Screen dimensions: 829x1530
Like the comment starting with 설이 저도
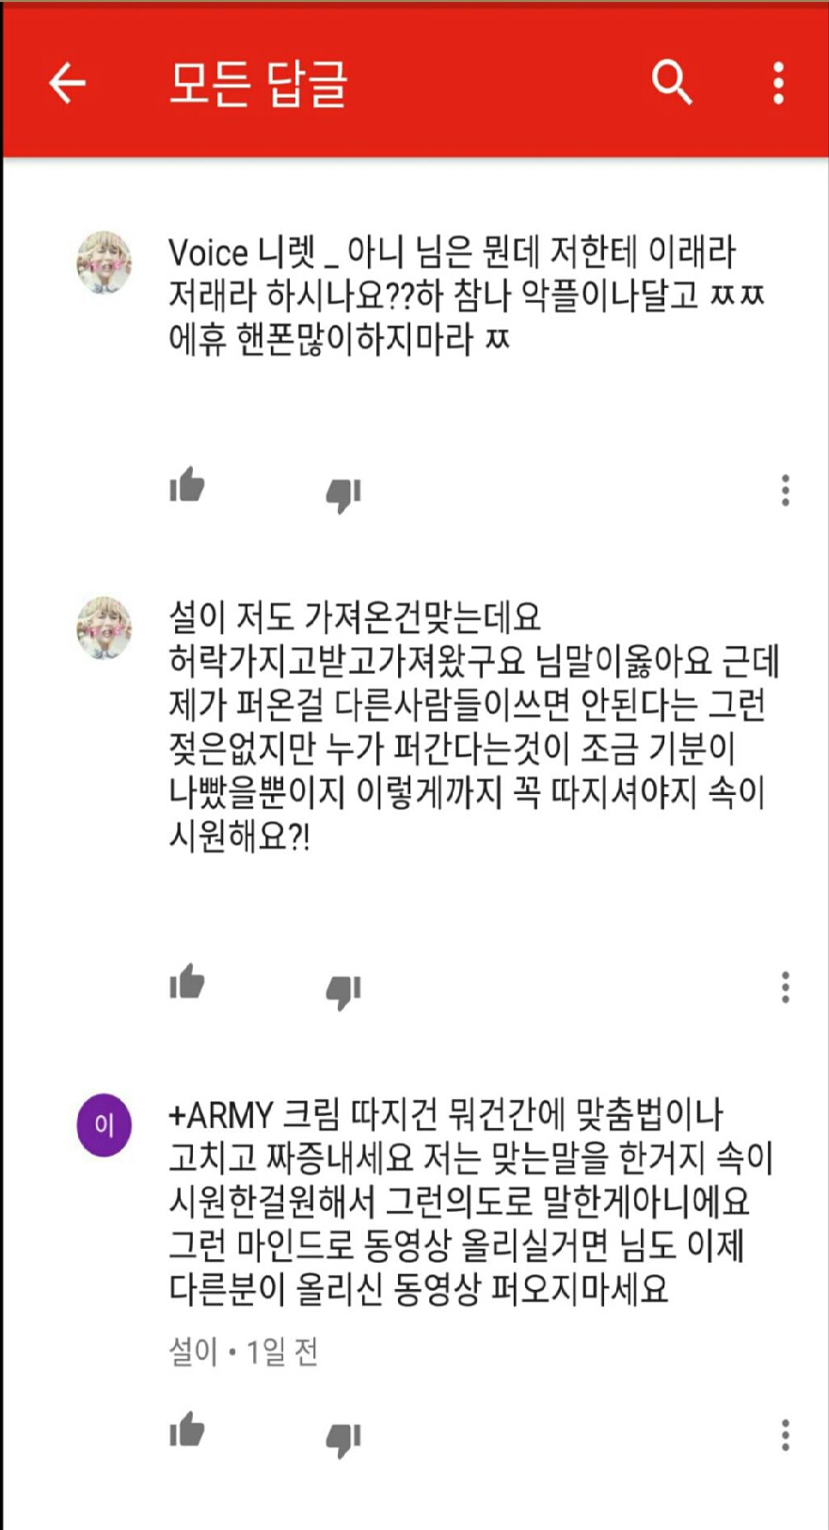(x=187, y=982)
